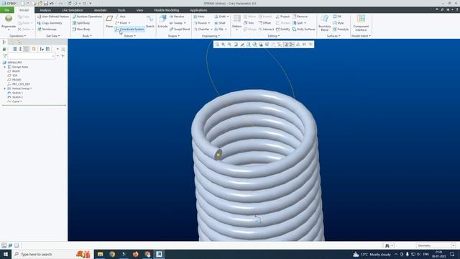Image resolution: width=460 pixels, height=259 pixels.
Task: Select Sketch 1 in the model tree
Action: pos(15,93)
